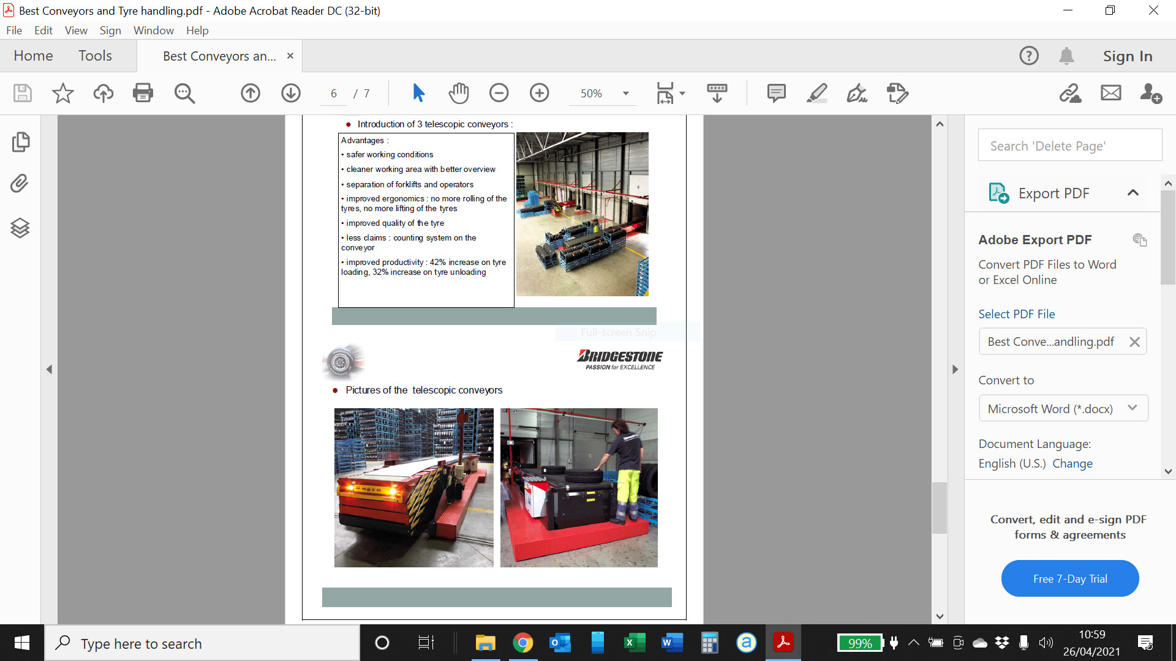This screenshot has height=661, width=1176.
Task: Select the Hand pan tool
Action: (x=458, y=93)
